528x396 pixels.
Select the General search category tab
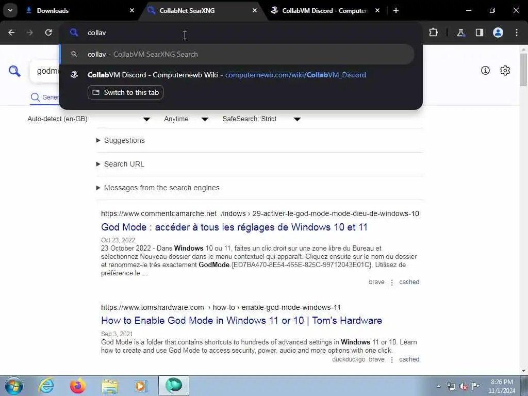pyautogui.click(x=44, y=97)
